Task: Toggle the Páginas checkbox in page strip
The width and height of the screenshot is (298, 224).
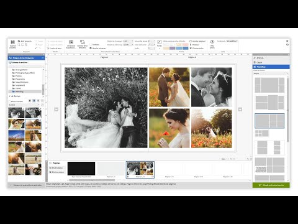Action: click(50, 163)
